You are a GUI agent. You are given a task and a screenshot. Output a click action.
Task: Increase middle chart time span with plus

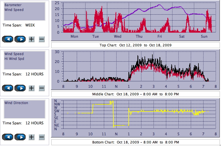tap(31, 88)
